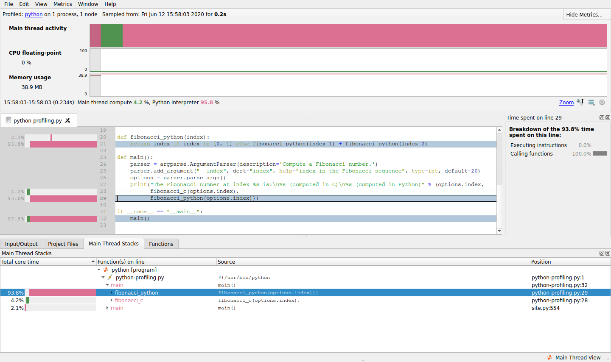The width and height of the screenshot is (611, 362).
Task: Expand the fibonacci_python stack node
Action: (112, 292)
